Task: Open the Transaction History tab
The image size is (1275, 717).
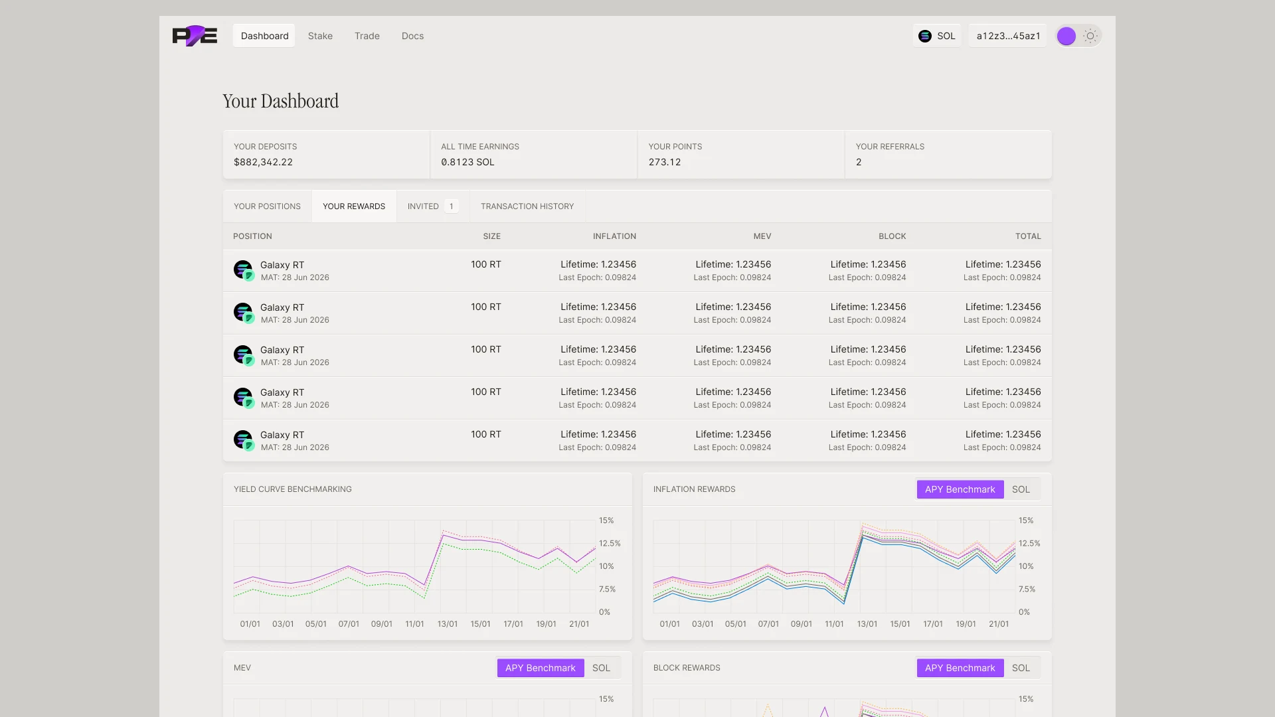Action: pos(527,206)
